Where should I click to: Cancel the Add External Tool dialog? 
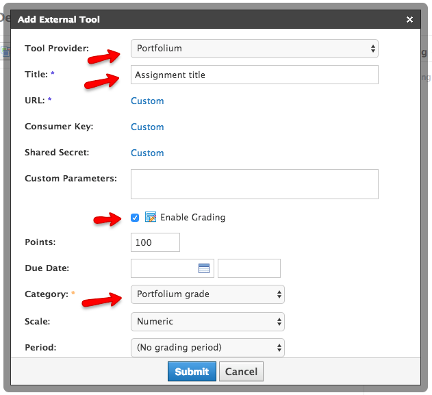[x=241, y=372]
